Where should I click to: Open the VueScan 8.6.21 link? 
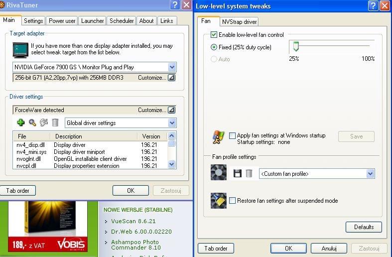133,221
